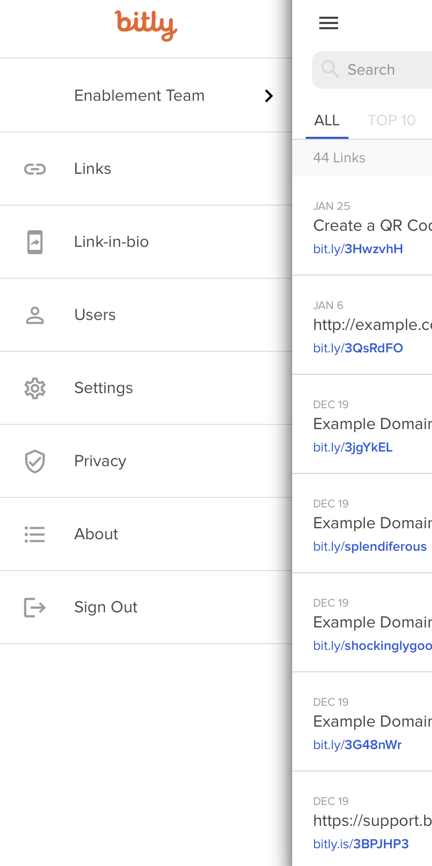
Task: Click the bit.ly/splendiferous short link
Action: 370,547
